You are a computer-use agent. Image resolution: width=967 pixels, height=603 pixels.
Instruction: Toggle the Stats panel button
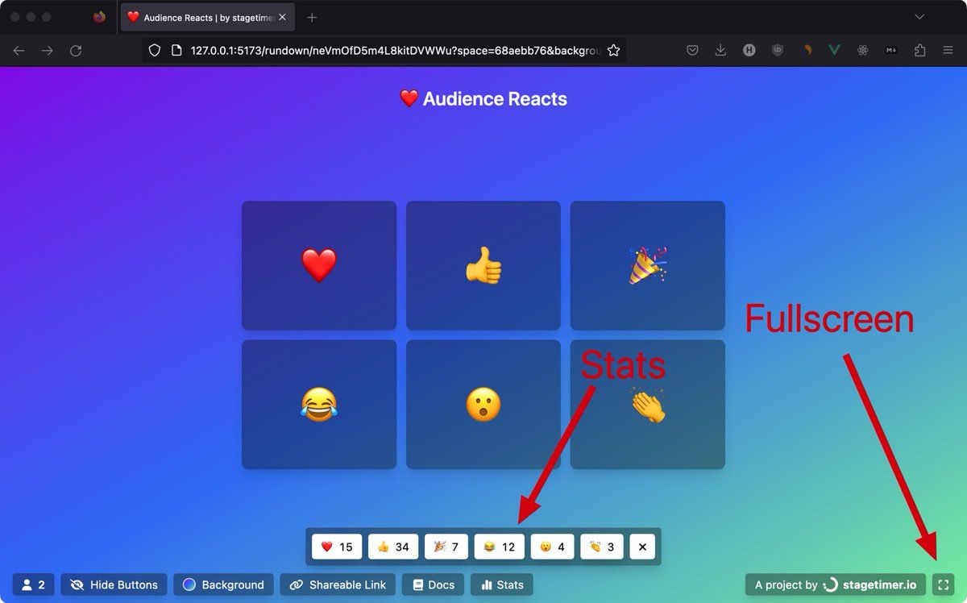[502, 584]
